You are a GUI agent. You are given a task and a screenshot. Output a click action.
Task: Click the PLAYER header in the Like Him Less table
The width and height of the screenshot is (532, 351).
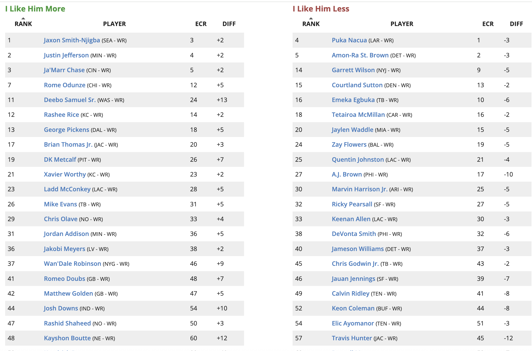(x=402, y=24)
